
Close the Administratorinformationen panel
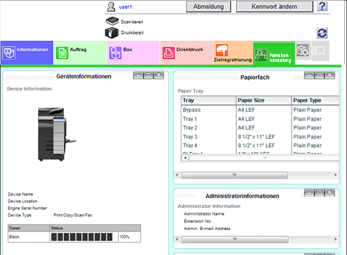[x=330, y=192]
